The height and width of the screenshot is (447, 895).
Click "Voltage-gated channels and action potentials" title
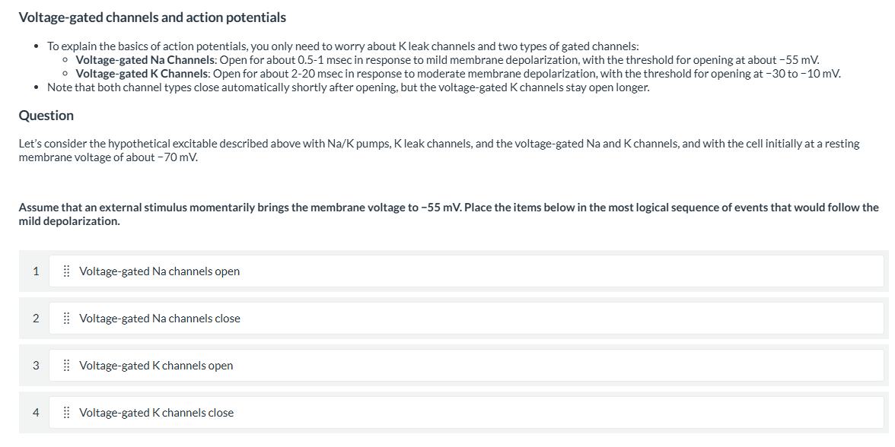click(152, 17)
